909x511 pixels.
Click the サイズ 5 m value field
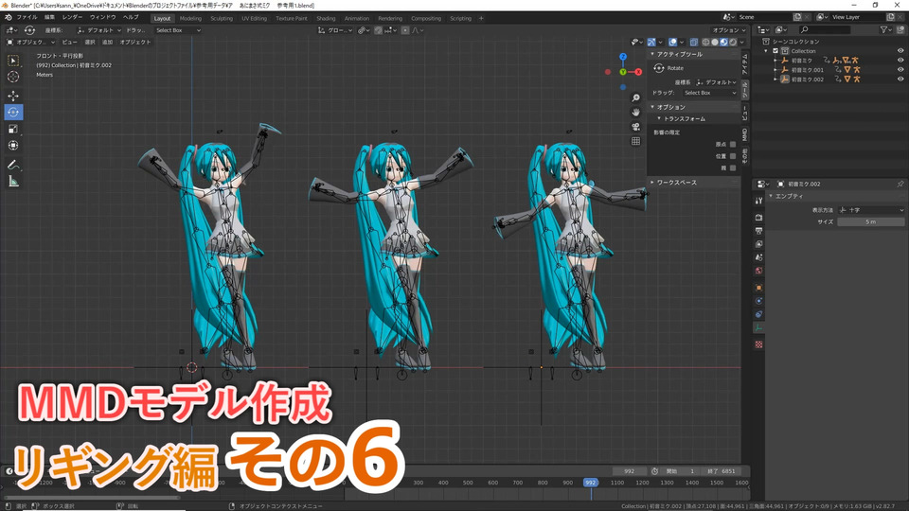871,221
